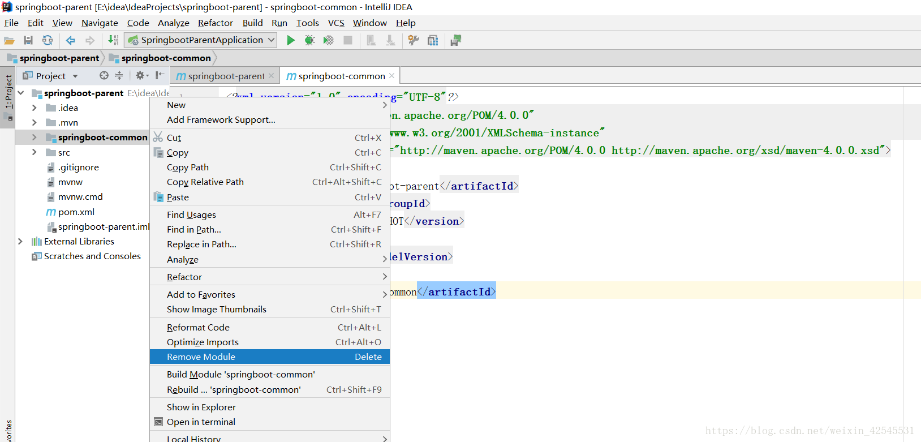Click Rebuild ... 'springboot-common' entry
This screenshot has height=442, width=921.
click(x=270, y=389)
